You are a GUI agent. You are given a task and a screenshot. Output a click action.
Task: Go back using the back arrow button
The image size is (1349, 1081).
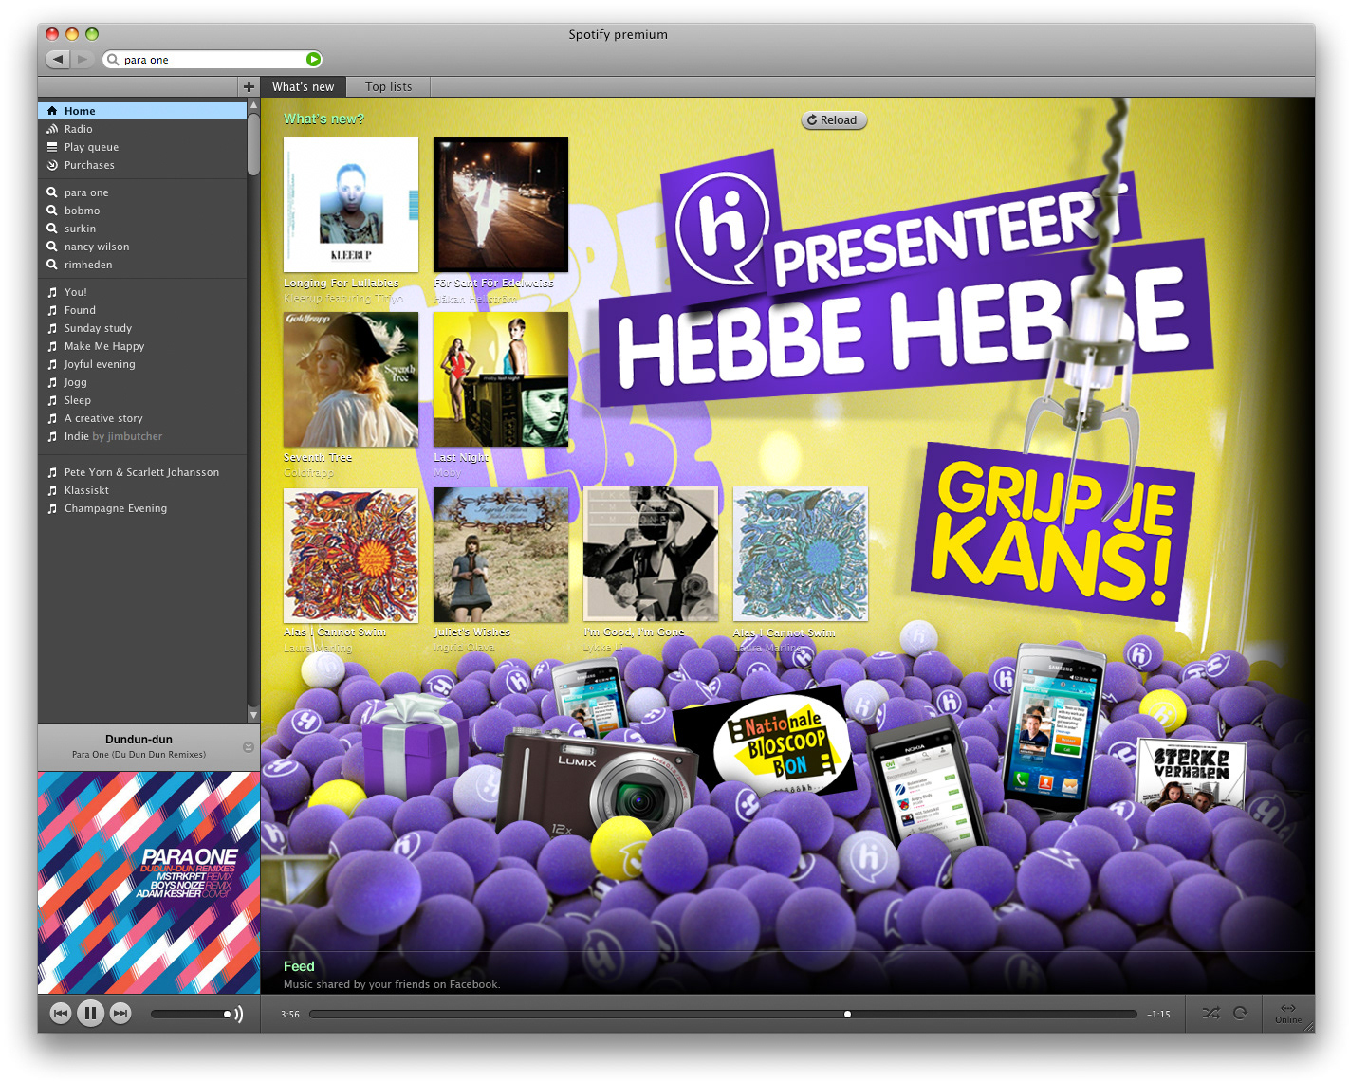coord(58,59)
